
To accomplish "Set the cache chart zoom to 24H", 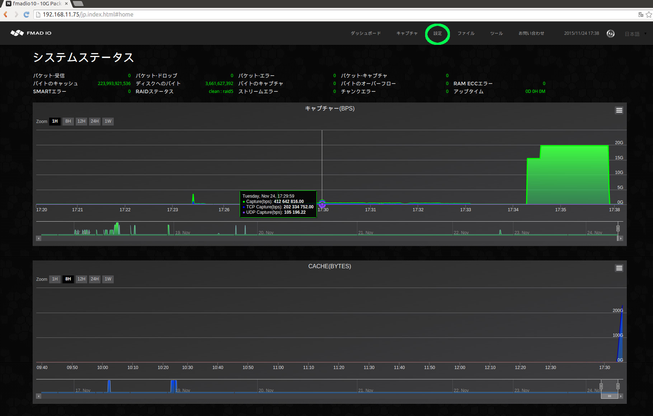I will point(94,279).
